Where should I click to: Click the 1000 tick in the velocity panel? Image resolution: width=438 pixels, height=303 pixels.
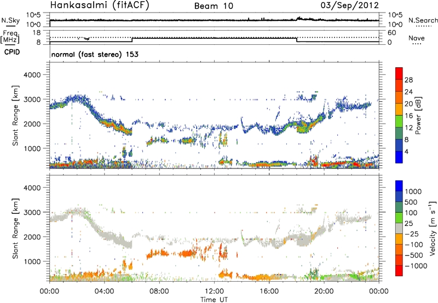[32, 261]
